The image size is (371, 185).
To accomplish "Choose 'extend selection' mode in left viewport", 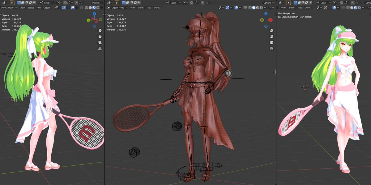I will (23, 3).
